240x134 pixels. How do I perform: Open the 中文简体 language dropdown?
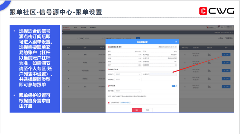click(x=211, y=27)
